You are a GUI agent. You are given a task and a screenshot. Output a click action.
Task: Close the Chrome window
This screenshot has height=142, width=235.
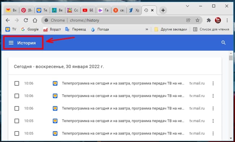227,6
